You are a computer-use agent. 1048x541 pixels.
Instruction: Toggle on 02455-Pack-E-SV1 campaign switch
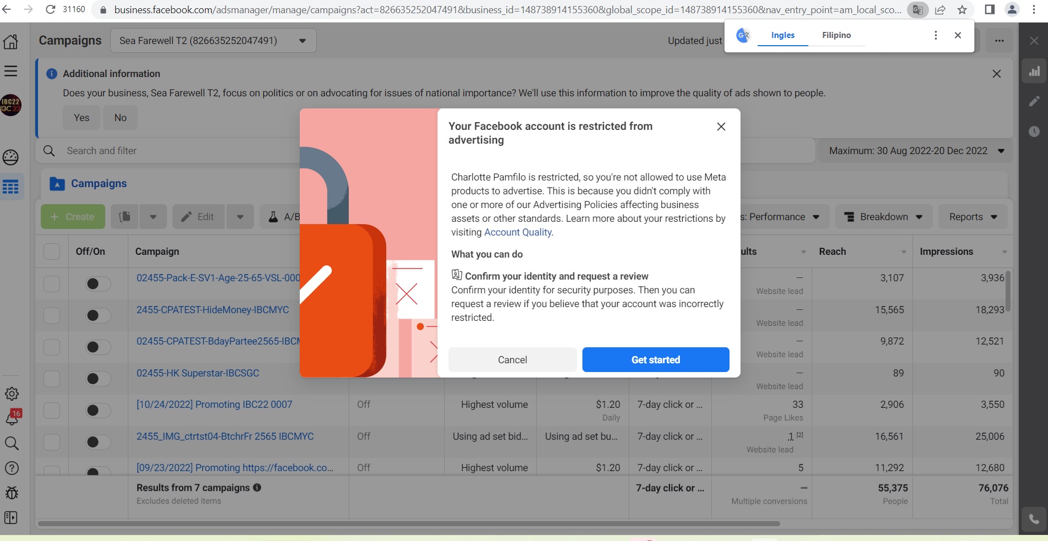click(98, 283)
